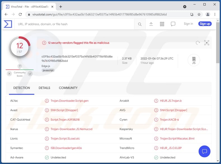
Task: Click the 12 / 57 detection score gauge
Action: pyautogui.click(x=20, y=47)
